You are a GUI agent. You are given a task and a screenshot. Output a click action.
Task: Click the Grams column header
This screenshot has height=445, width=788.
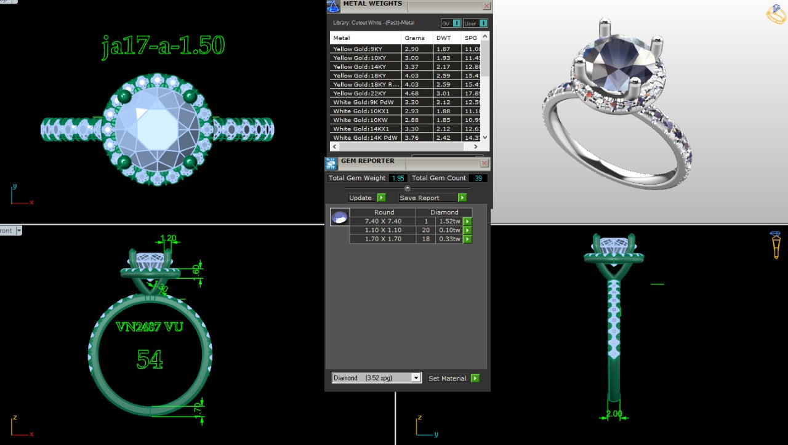[x=417, y=38]
